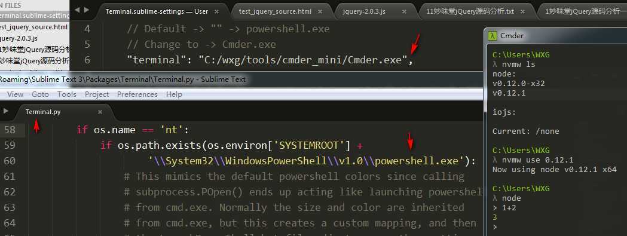The height and width of the screenshot is (236, 627).
Task: Close the Terminal.py tab
Action: [x=100, y=112]
